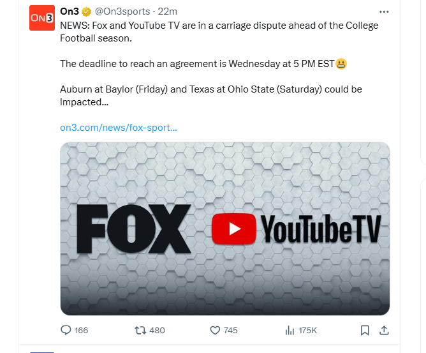Screen dimensions: 426x353
Task: Open the three-dot more options menu
Action: (x=384, y=11)
